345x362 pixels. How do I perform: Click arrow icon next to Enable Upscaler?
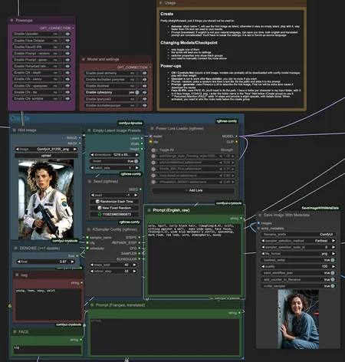coord(67,34)
